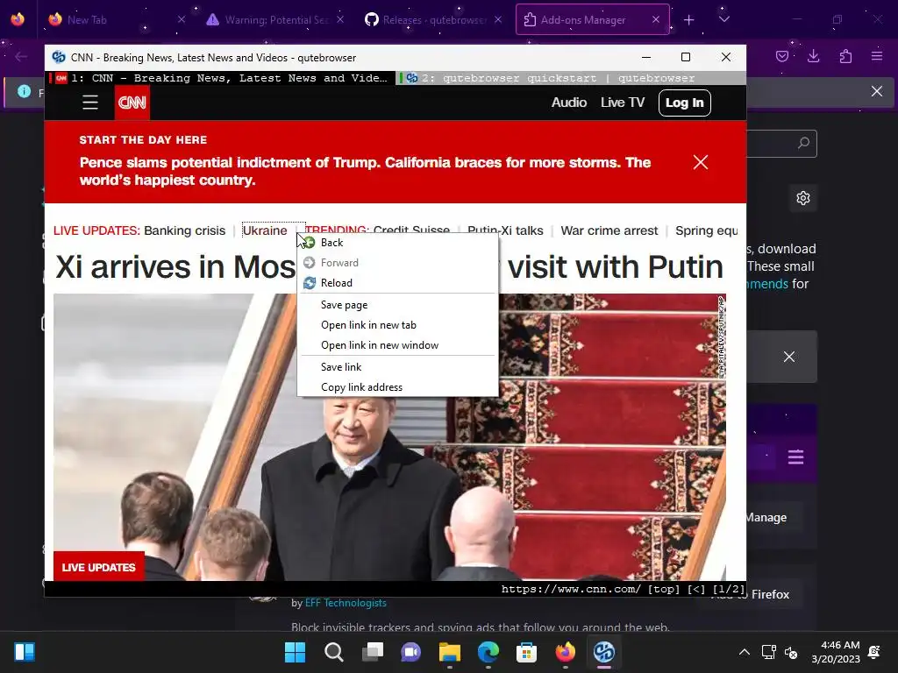Open taskbar Search
The width and height of the screenshot is (898, 673).
click(334, 652)
